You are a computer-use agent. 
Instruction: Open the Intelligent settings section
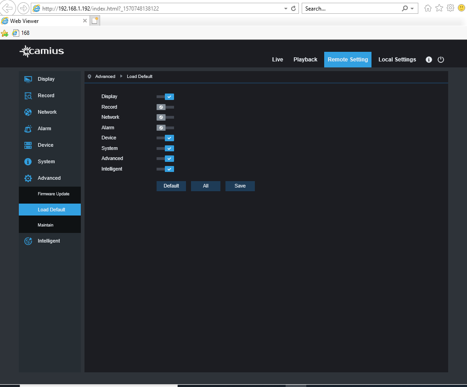coord(48,241)
